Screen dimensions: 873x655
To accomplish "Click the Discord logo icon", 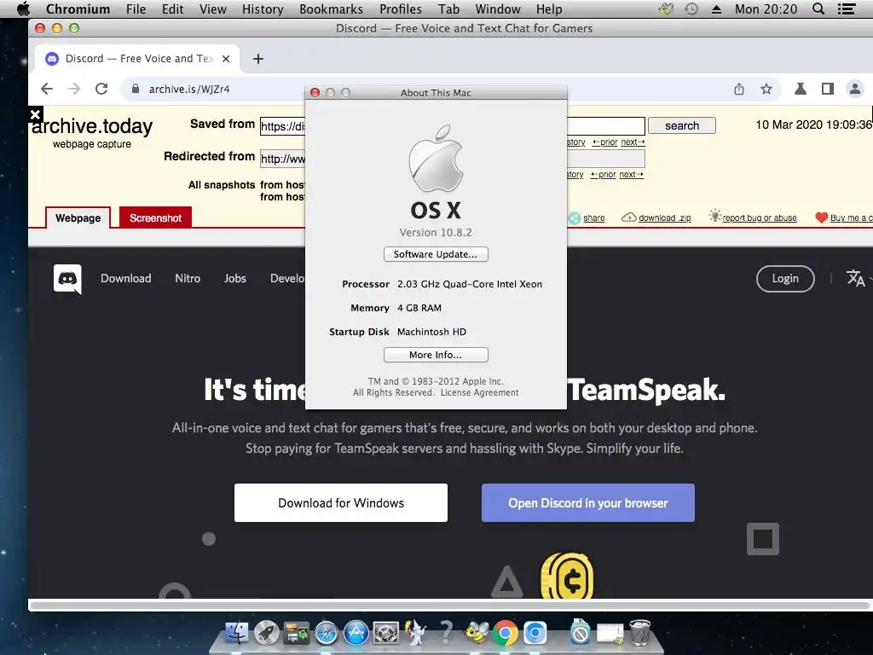I will (x=67, y=279).
